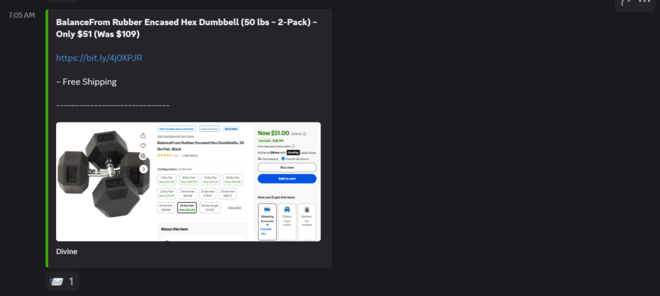Screen dimensions: 660x296
Task: Open the More options ellipsis on message
Action: point(645,3)
